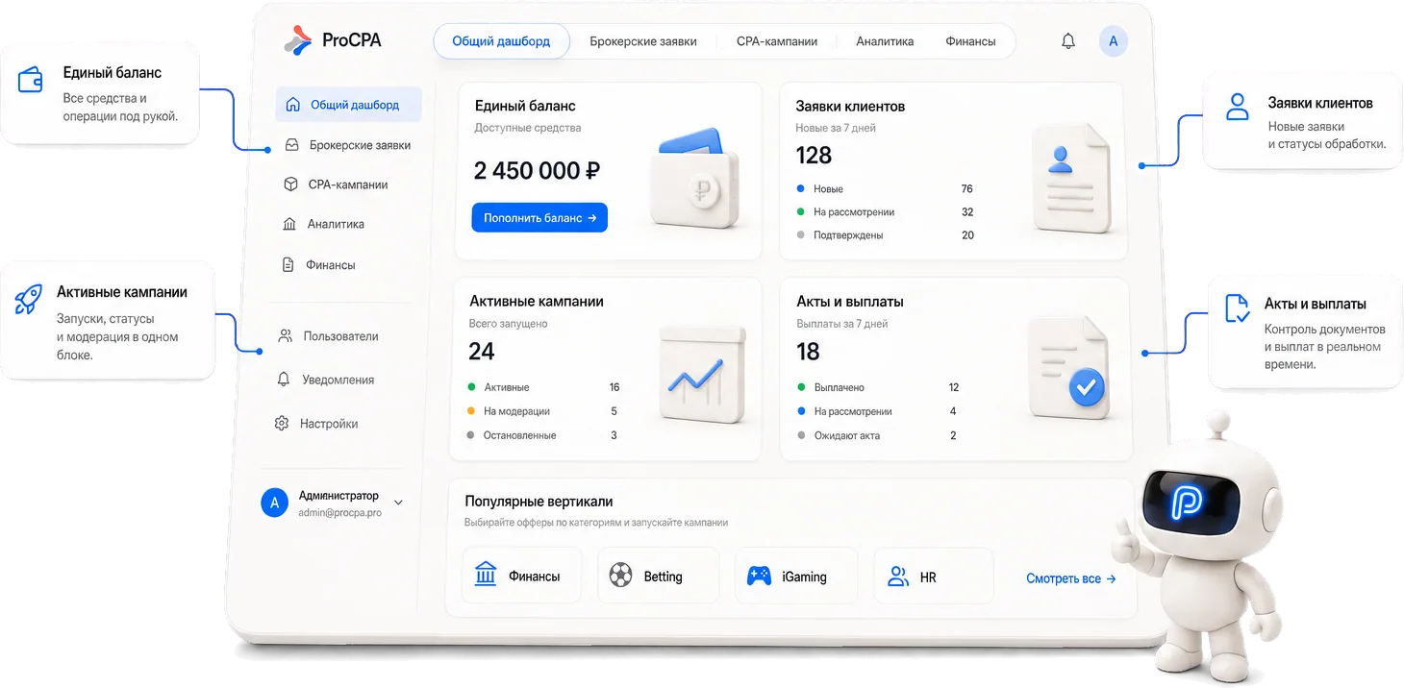Switch to Брокерские заявки top tab
This screenshot has width=1404, height=688.
click(643, 41)
